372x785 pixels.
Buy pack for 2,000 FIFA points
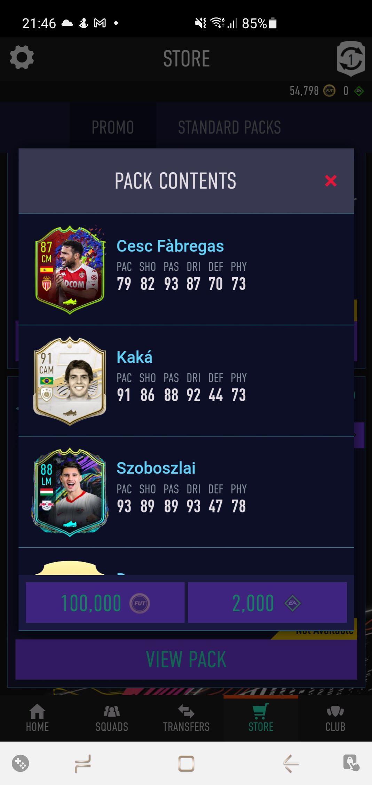267,603
